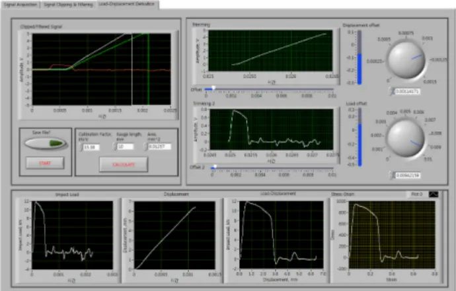Click the Displacement offset label
This screenshot has height=291, width=456.
(x=361, y=25)
